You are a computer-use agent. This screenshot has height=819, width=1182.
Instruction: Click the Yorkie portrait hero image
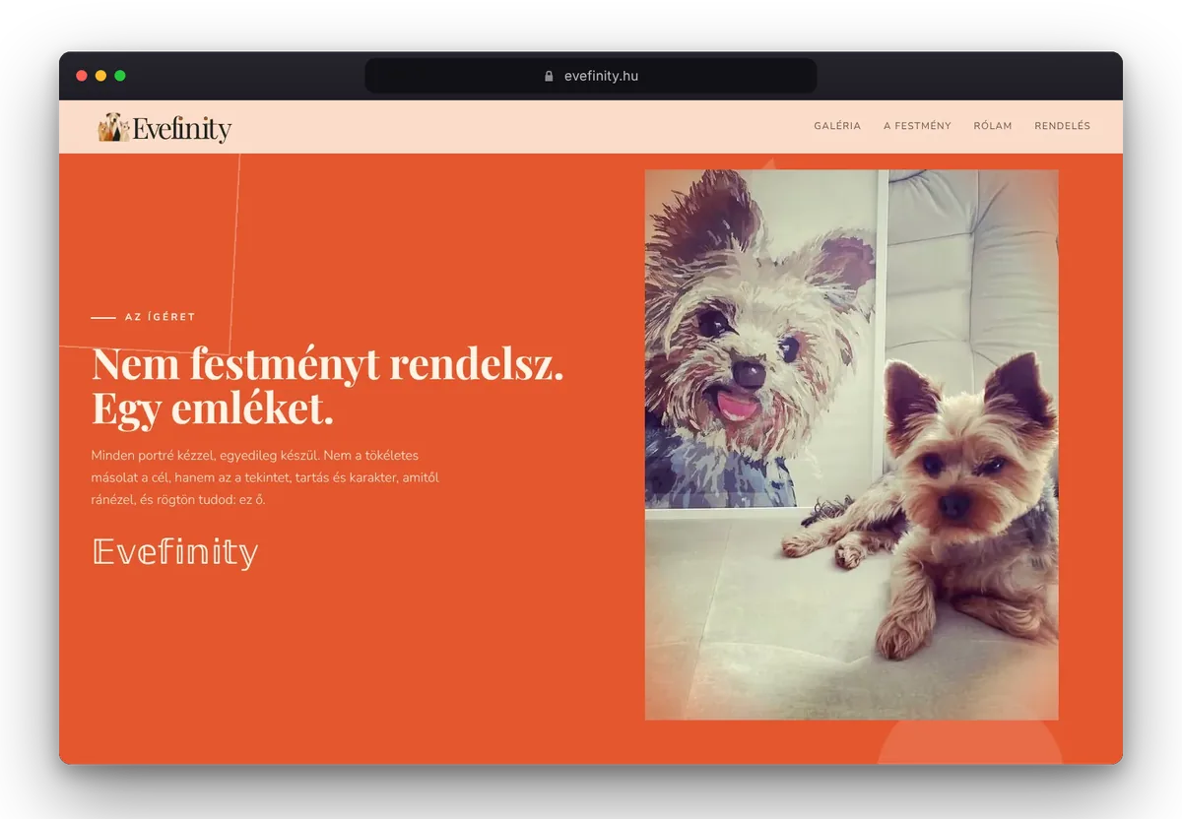pyautogui.click(x=852, y=445)
